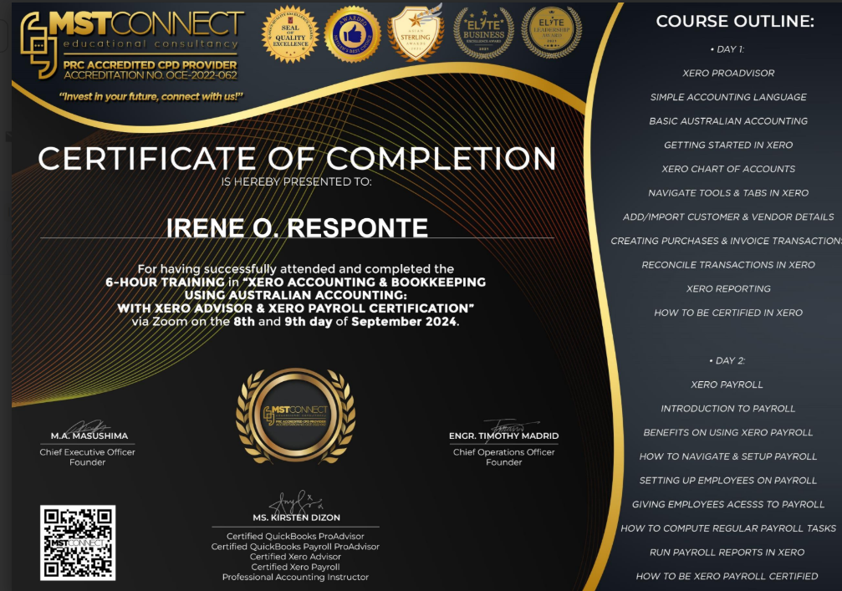The image size is (842, 591).
Task: Click the Ms. Kirsten Dizon signature
Action: (297, 502)
